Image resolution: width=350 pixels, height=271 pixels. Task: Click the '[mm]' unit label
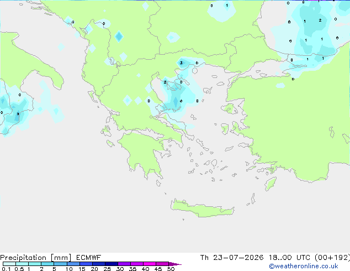61,258
